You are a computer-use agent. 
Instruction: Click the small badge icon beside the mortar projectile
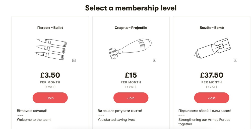155,60
